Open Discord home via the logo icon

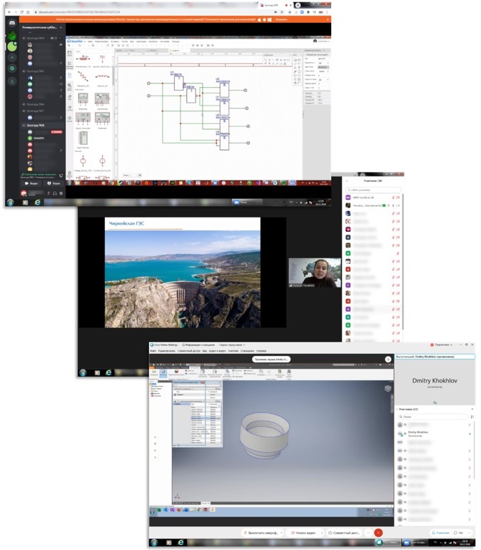coord(12,23)
